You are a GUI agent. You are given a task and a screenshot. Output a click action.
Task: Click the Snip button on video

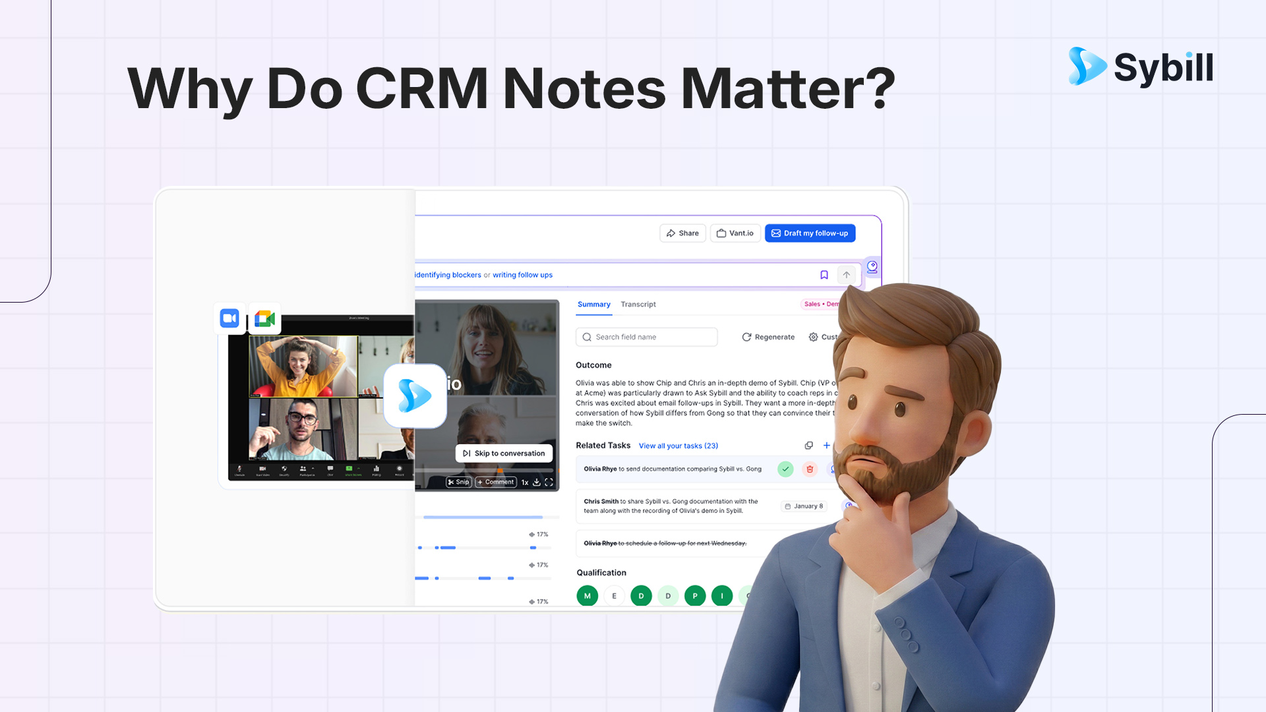click(458, 482)
